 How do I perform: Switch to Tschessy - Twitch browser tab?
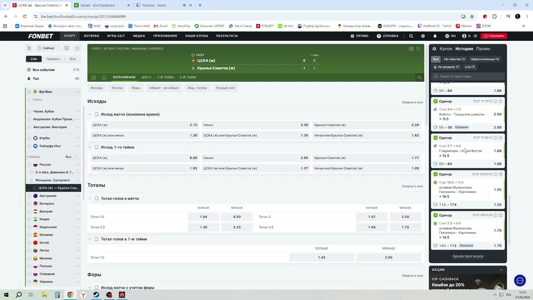(154, 5)
